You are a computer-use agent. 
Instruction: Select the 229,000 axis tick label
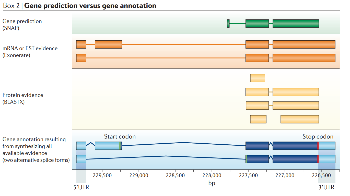point(139,176)
